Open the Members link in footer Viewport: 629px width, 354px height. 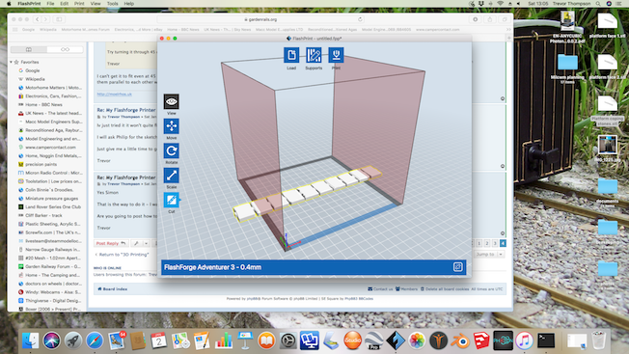(x=406, y=289)
